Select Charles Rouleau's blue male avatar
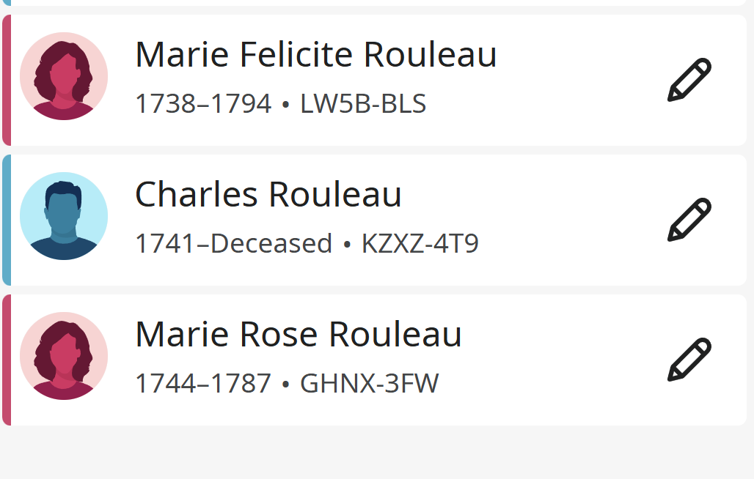754x479 pixels. pos(64,216)
